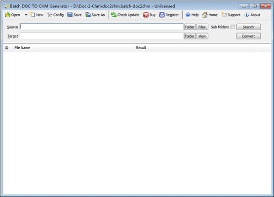Maximize the Batch DOC TO CHM window

tap(255, 6)
